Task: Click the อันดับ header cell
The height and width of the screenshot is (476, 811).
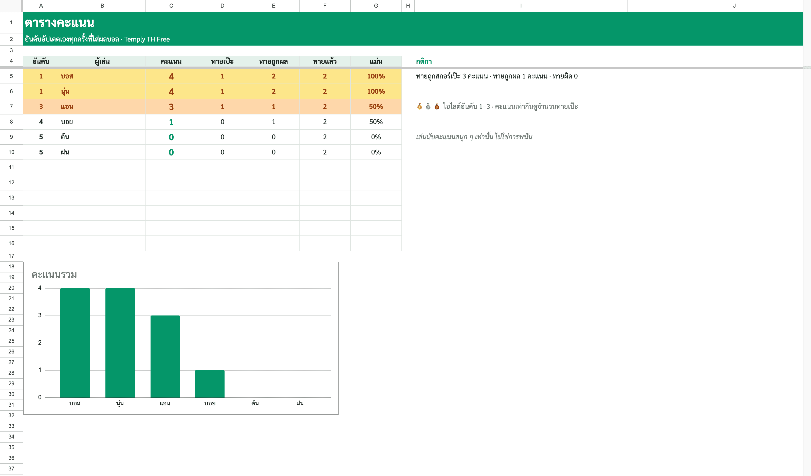Action: (41, 62)
